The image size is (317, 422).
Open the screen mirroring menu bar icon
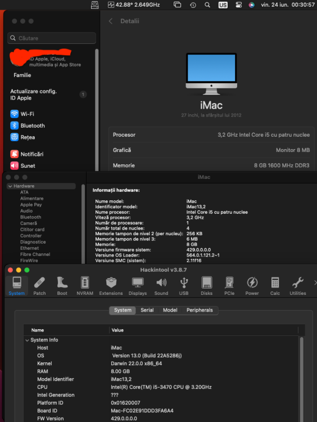coord(177,5)
